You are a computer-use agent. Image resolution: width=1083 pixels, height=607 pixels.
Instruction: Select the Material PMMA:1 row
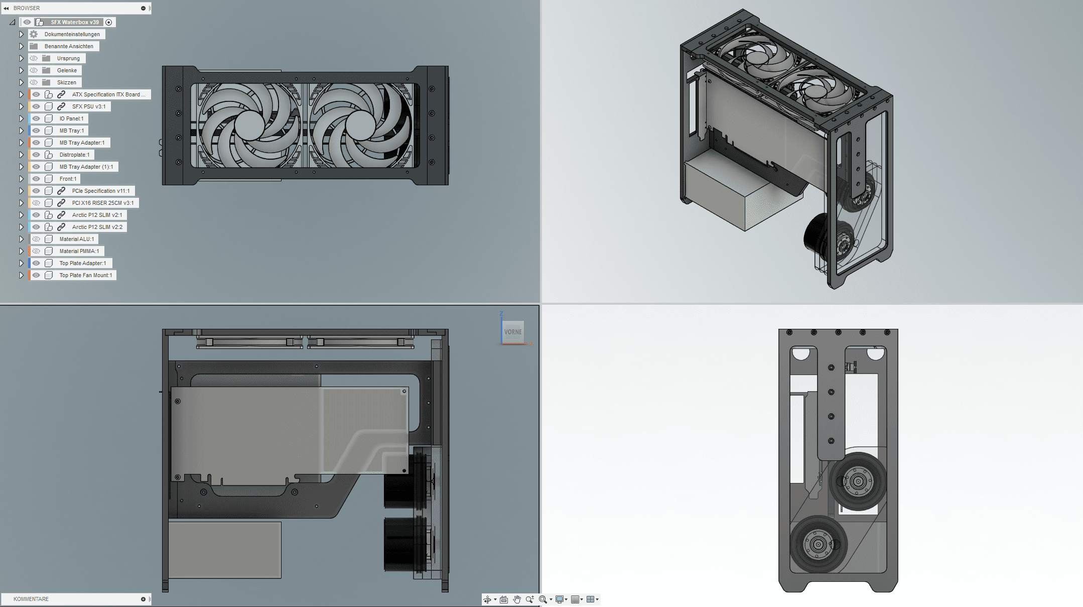point(67,251)
